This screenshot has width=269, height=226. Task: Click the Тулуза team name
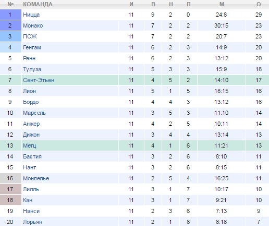coord(32,69)
